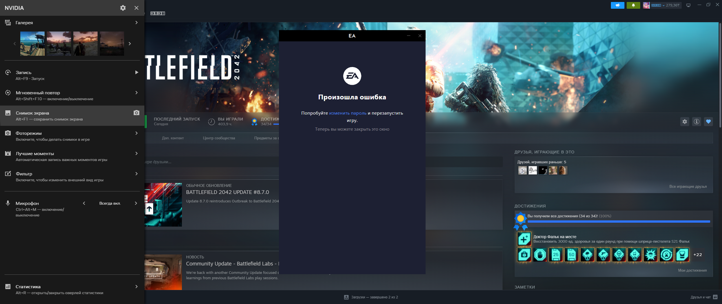Open BATTLEFIELD 2042 UPDATE #8.7.0 news

227,192
